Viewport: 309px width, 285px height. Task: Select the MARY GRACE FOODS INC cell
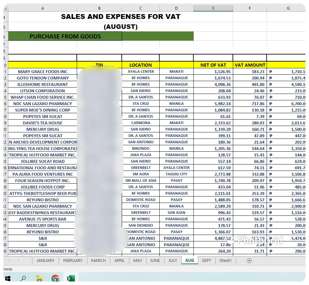tap(43, 71)
